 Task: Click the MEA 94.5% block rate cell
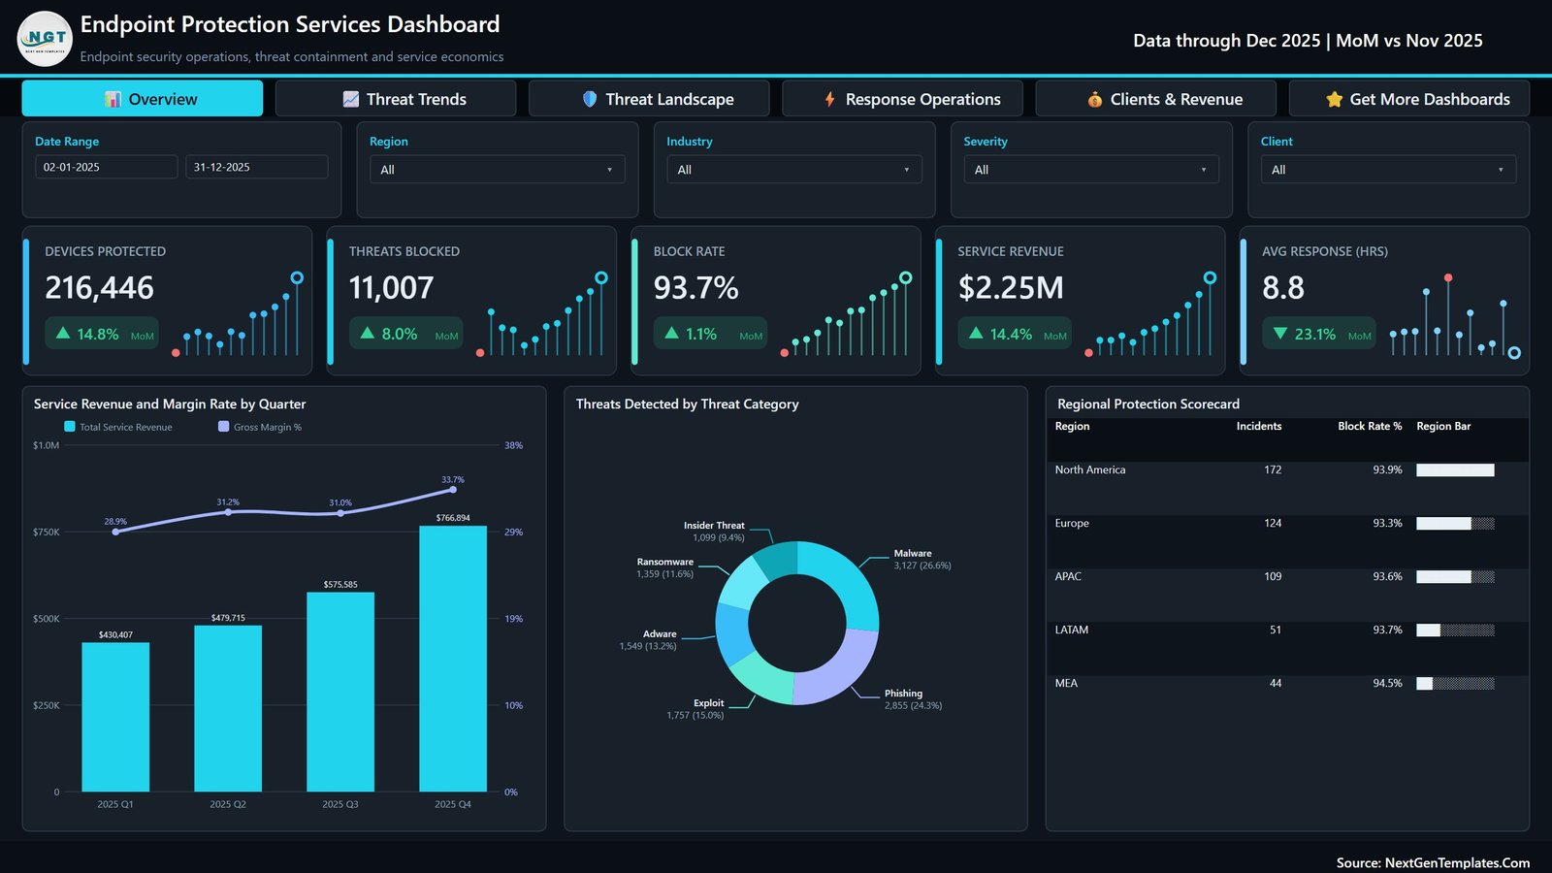point(1387,683)
